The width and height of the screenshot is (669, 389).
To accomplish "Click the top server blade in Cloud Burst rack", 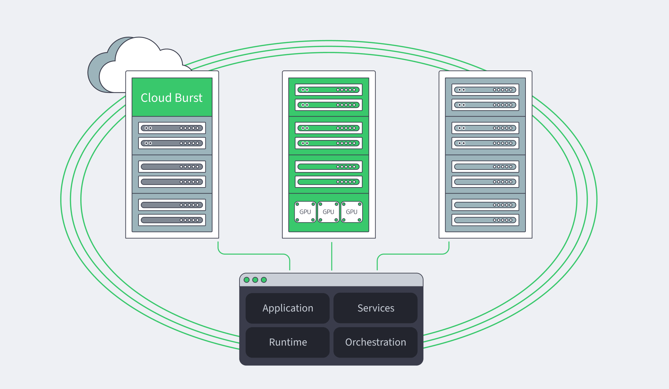I will [172, 128].
